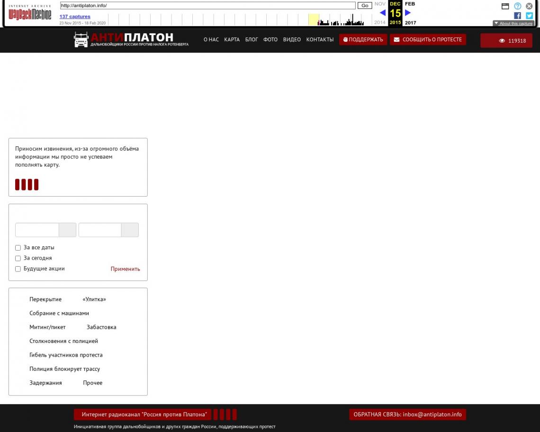
Task: Open the '137 captures' link
Action: point(75,17)
